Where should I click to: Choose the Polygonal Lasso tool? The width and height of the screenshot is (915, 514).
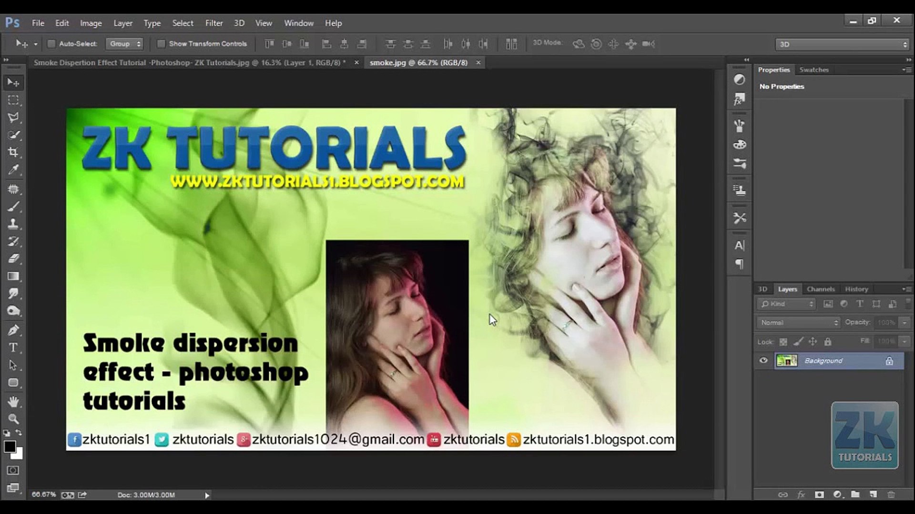click(13, 118)
